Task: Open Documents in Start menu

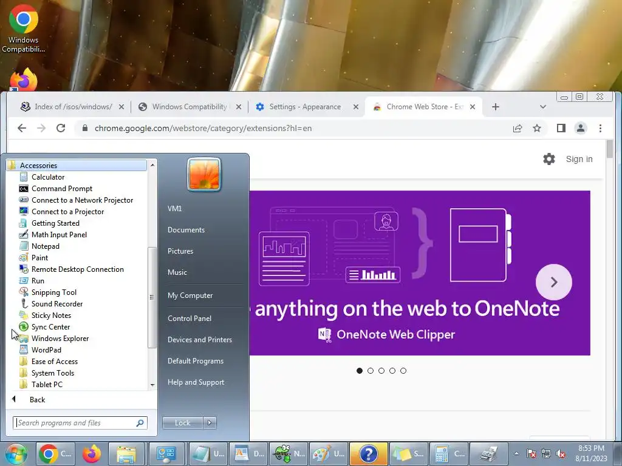Action: click(x=186, y=230)
